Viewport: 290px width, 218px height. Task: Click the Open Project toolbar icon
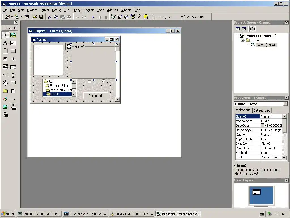[35, 17]
